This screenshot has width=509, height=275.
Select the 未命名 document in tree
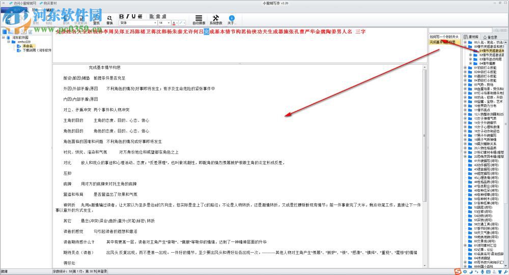coord(27,46)
